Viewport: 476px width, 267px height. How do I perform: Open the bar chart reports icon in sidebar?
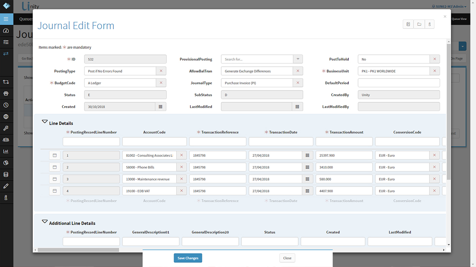(x=6, y=151)
